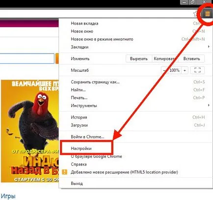Choose Новое окно from the menu
This screenshot has width=213, height=200.
click(x=136, y=31)
